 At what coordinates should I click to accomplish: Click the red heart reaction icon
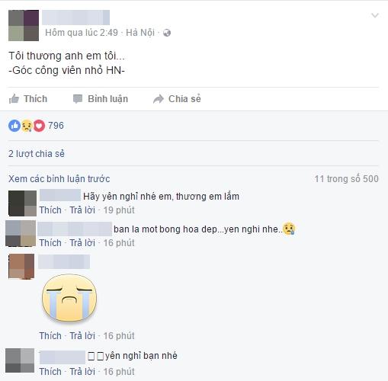pos(39,126)
